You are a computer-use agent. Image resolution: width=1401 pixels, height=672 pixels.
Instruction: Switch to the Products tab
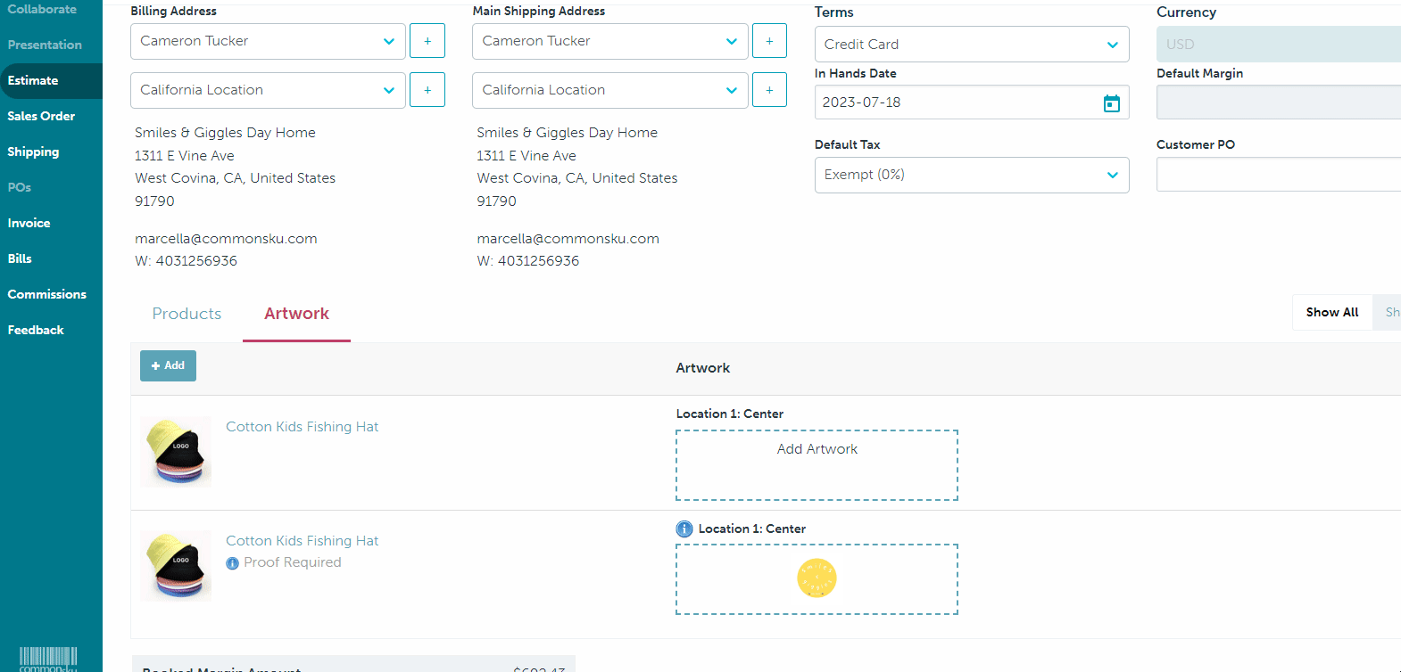click(187, 314)
